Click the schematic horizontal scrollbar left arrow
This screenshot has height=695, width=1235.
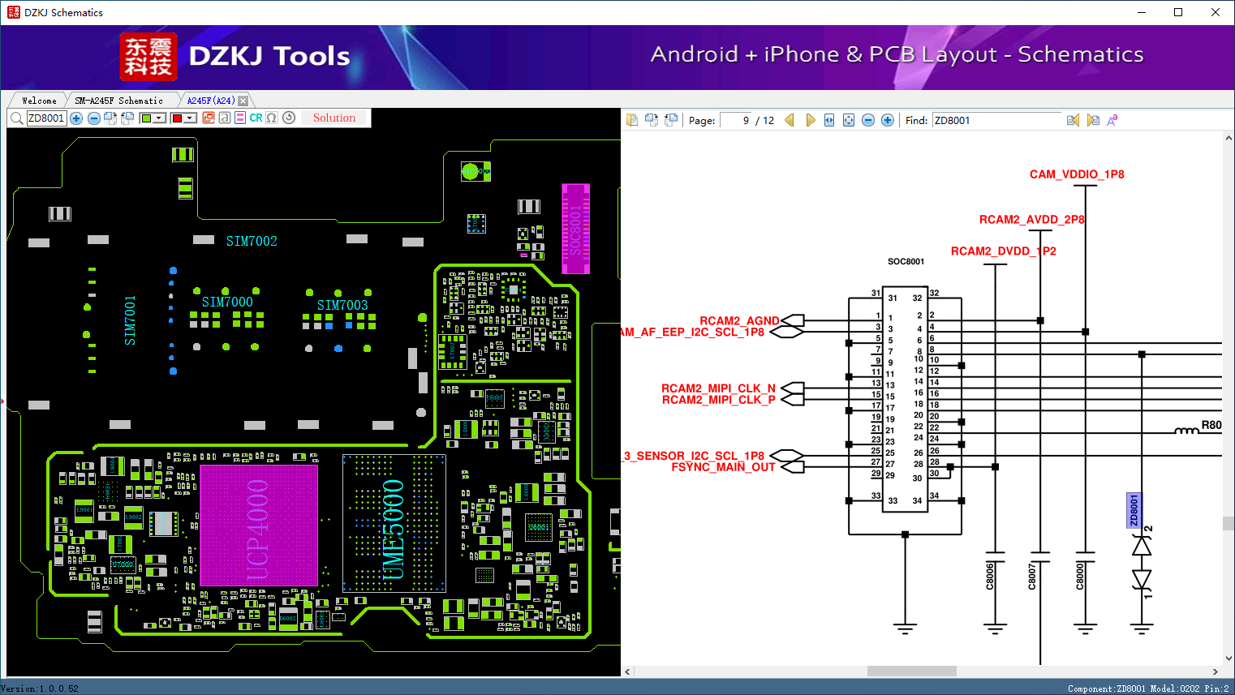tap(627, 671)
